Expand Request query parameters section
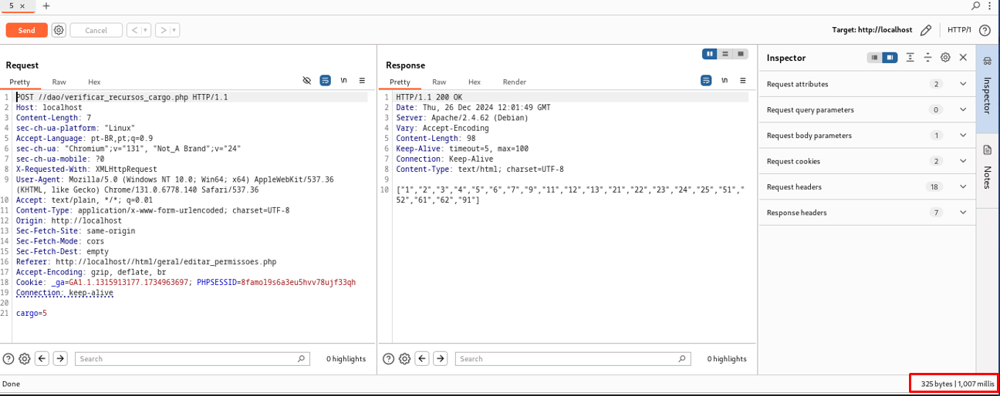 [x=867, y=109]
